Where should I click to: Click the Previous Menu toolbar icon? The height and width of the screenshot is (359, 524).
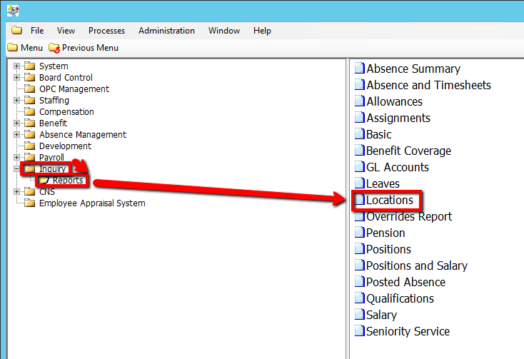(x=54, y=48)
